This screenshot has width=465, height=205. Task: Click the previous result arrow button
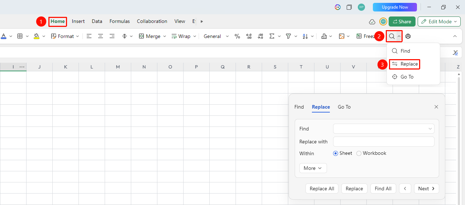pos(405,189)
